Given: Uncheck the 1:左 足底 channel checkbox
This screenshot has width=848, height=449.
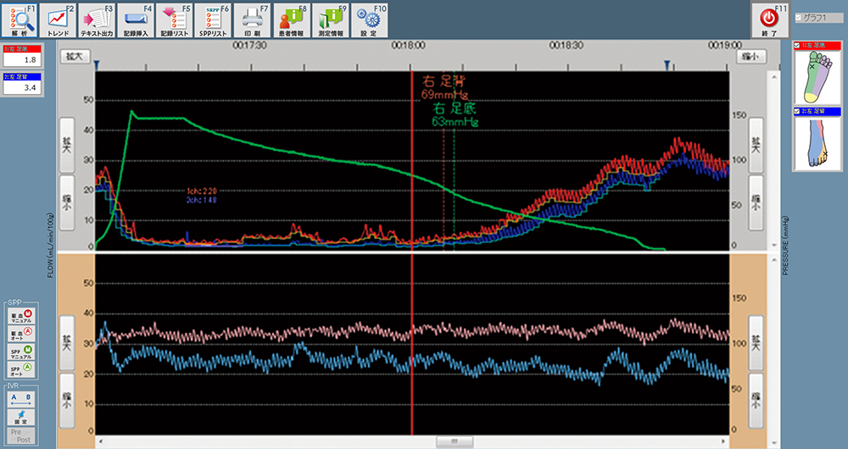Looking at the screenshot, I should [796, 46].
